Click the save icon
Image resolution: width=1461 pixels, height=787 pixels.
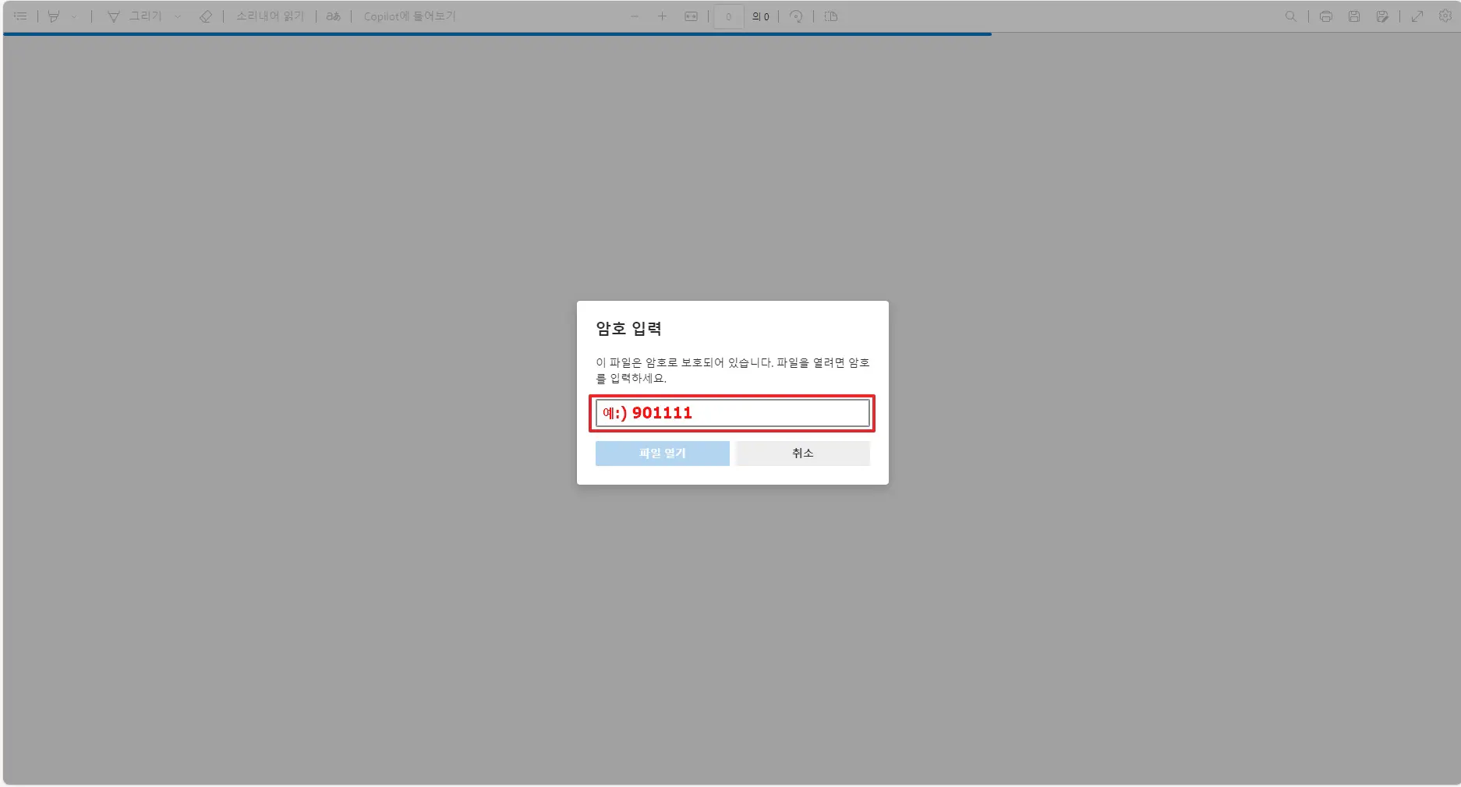(x=1354, y=16)
